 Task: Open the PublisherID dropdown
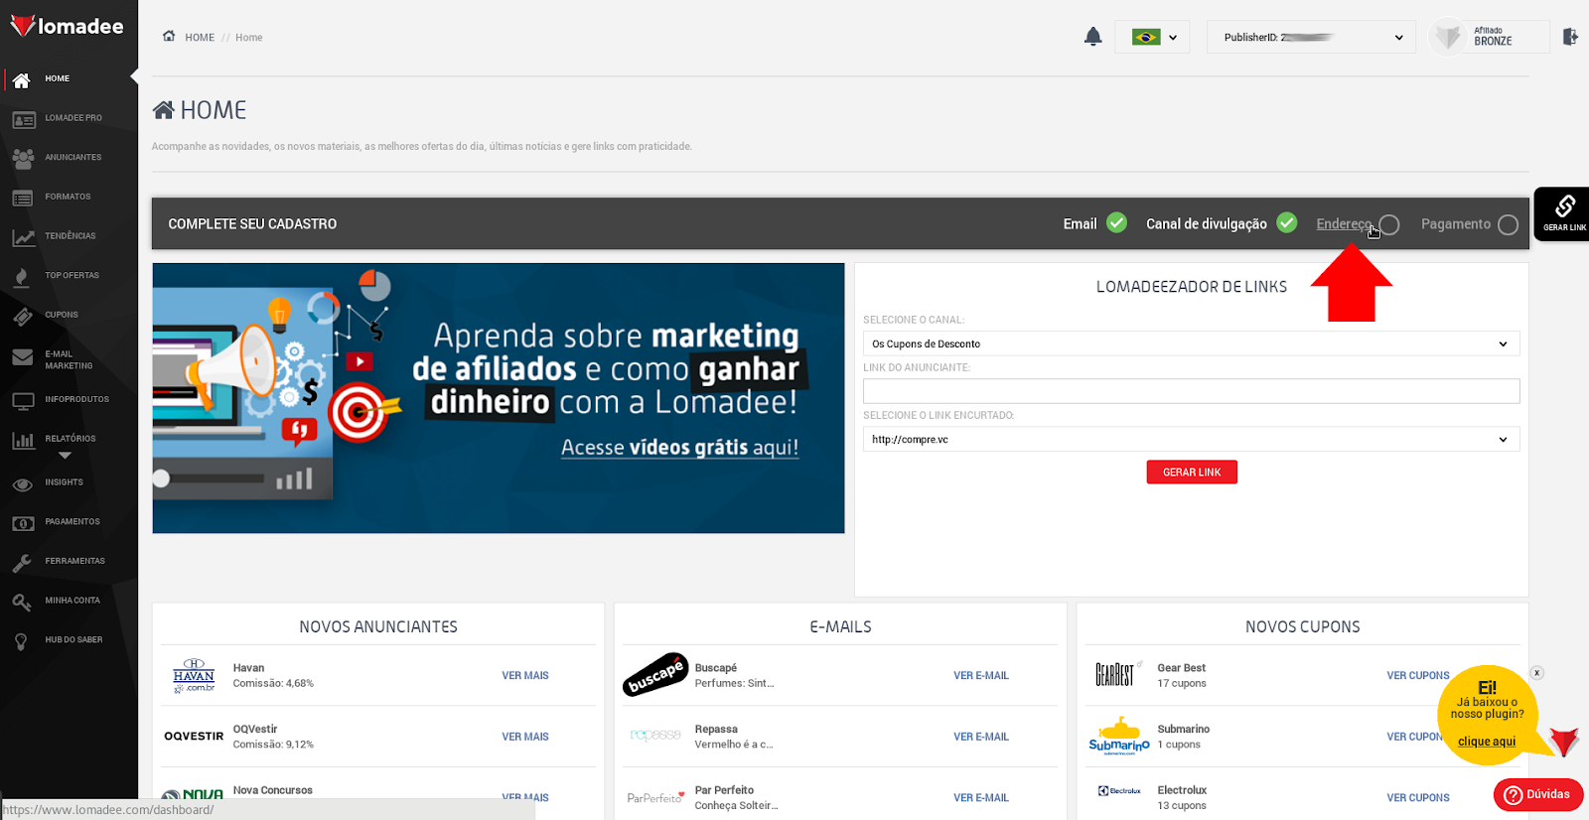(1311, 37)
